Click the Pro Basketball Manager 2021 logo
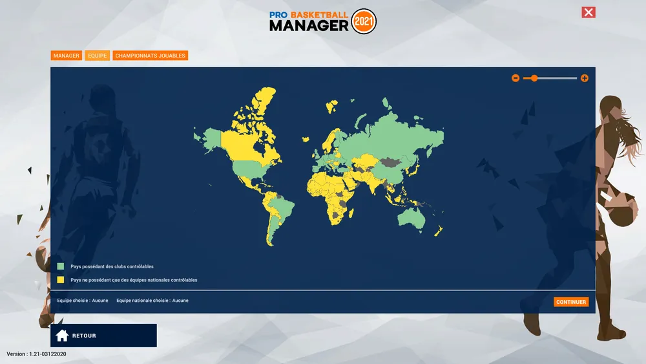646x364 pixels. point(322,21)
